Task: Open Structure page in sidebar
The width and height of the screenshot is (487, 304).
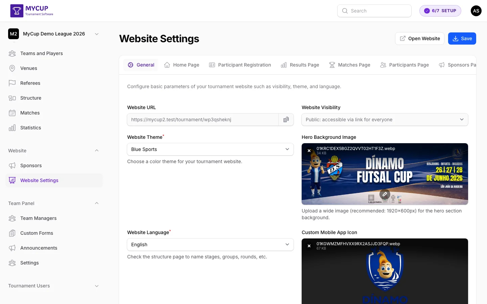Action: coord(54,98)
